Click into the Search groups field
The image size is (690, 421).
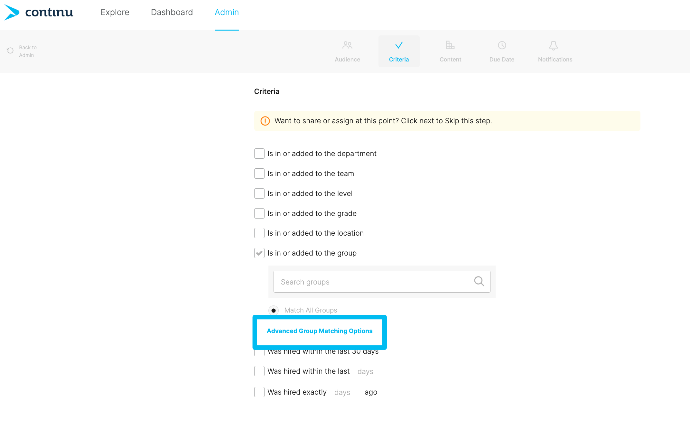pos(382,282)
